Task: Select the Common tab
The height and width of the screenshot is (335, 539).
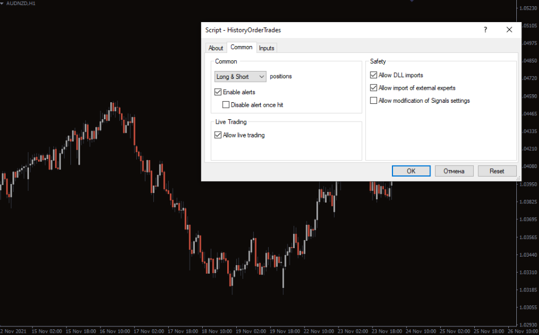Action: point(241,48)
